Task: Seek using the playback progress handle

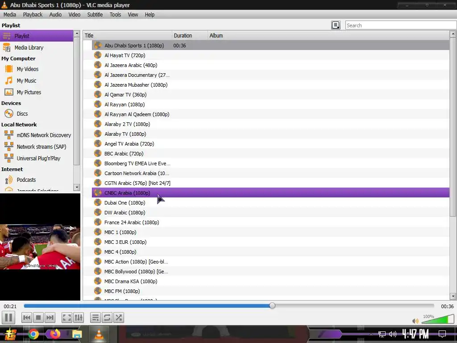Action: click(x=272, y=305)
